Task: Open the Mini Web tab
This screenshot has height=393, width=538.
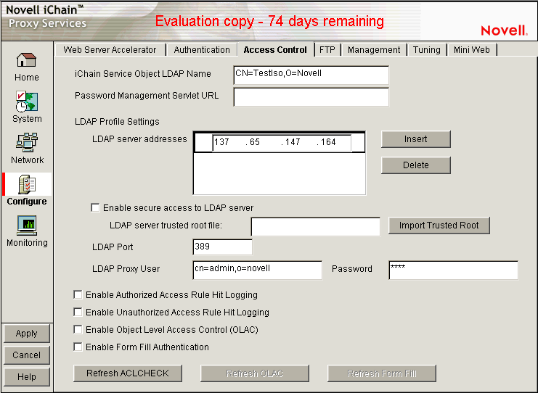Action: point(471,50)
